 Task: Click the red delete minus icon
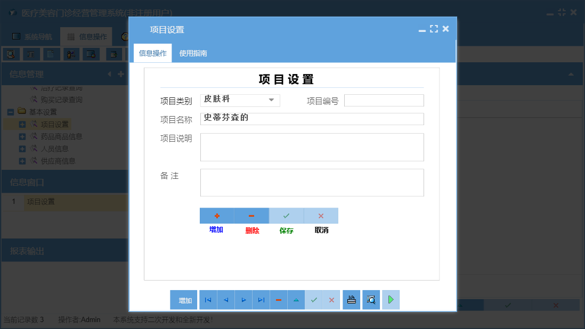coord(278,300)
